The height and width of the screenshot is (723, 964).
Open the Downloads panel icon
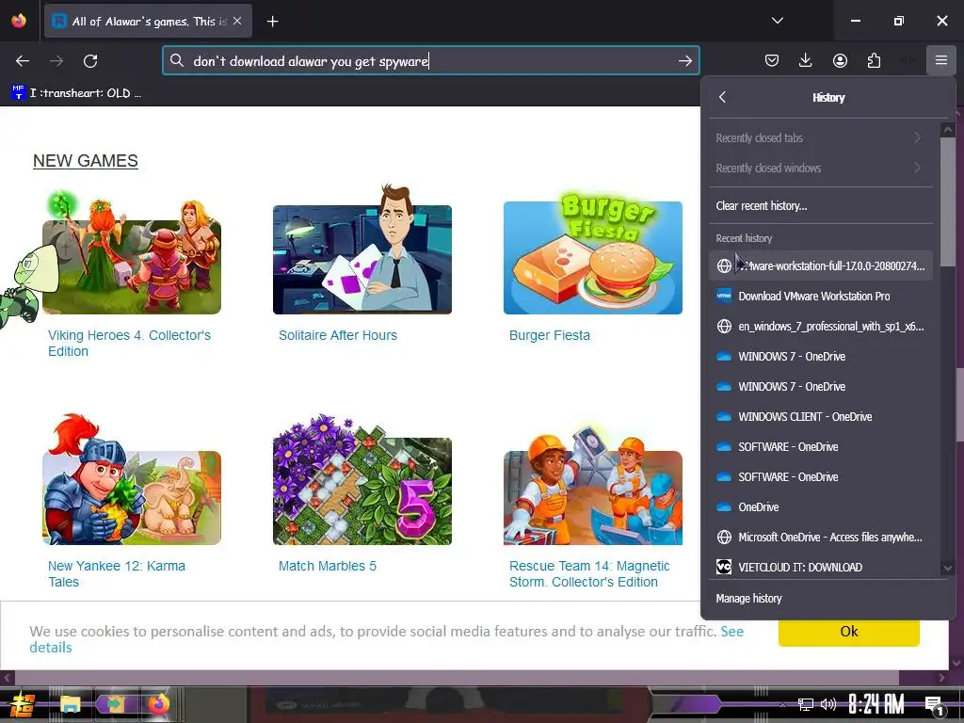[x=806, y=60]
